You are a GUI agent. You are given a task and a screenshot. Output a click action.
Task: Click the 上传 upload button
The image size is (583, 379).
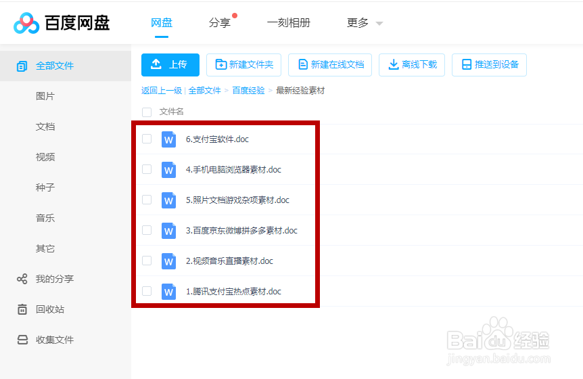pos(170,65)
